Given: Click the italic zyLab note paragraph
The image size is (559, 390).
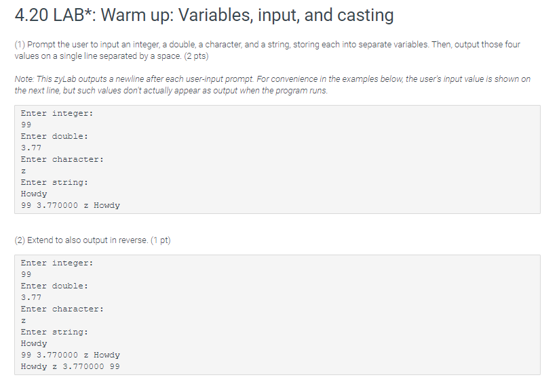Looking at the screenshot, I should [272, 85].
